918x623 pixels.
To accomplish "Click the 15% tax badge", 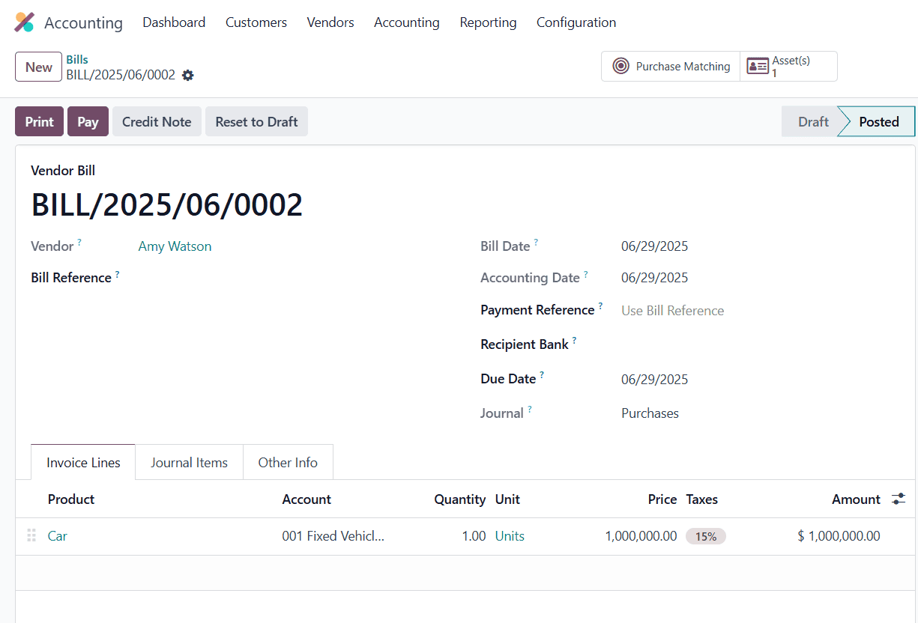I will click(x=705, y=535).
